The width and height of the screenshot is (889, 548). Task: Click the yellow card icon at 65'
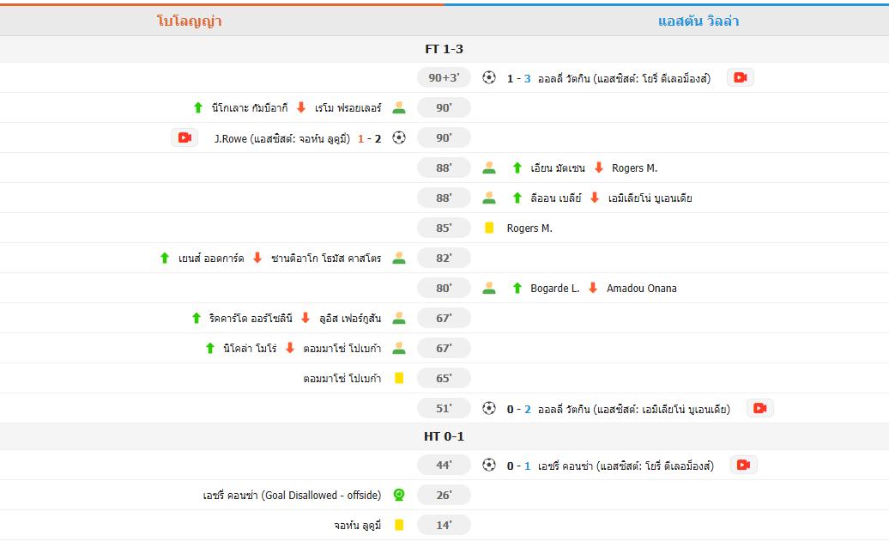399,378
